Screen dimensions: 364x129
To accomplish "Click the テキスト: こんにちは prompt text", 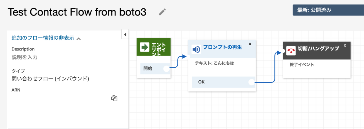I will 214,63.
